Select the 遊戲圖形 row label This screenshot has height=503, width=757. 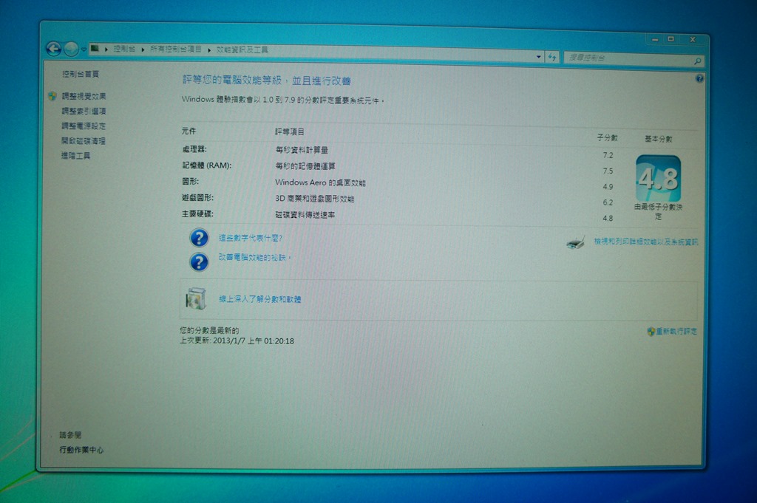coord(197,197)
